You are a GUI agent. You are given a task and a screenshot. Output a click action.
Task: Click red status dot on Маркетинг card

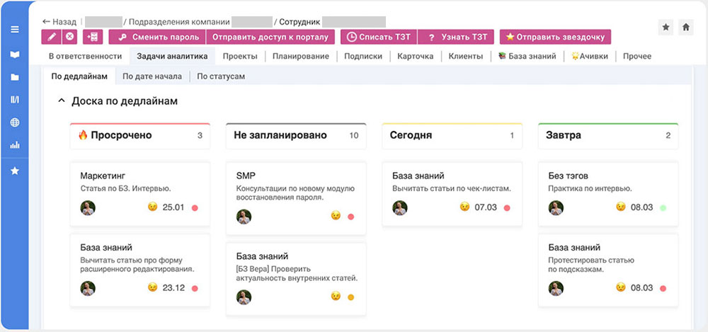[x=195, y=208]
